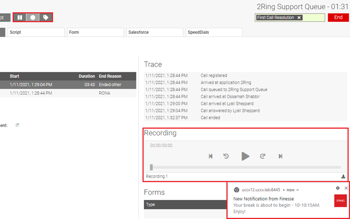
Task: Switch to the SpeedDials tab
Action: click(x=214, y=32)
